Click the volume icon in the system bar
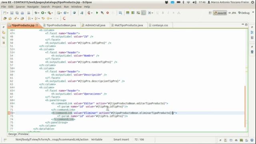The image size is (256, 144). [x=194, y=2]
